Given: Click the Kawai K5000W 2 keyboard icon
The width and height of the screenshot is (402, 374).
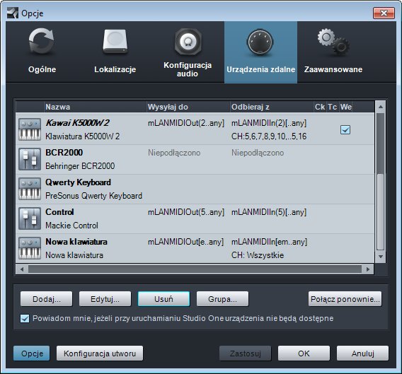Looking at the screenshot, I should pyautogui.click(x=30, y=129).
